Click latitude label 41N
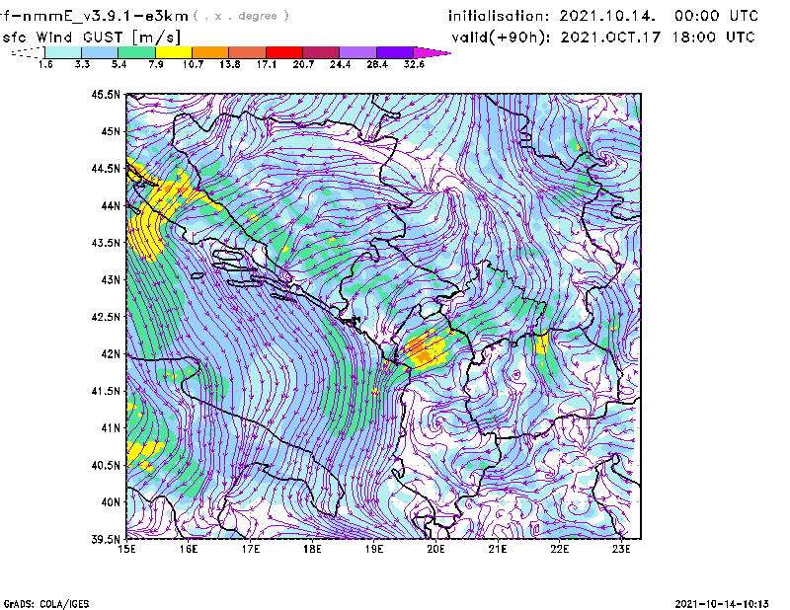This screenshot has width=790, height=610. [111, 428]
